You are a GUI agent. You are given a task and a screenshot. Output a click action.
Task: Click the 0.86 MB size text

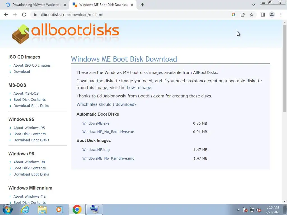point(200,123)
